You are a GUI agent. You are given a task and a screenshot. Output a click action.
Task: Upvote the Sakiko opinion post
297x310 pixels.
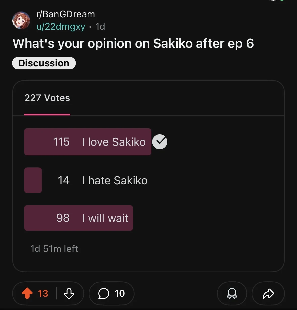(x=27, y=293)
